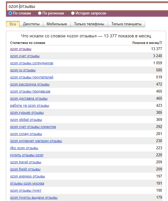Click the 220 impressions value

pyautogui.click(x=159, y=155)
